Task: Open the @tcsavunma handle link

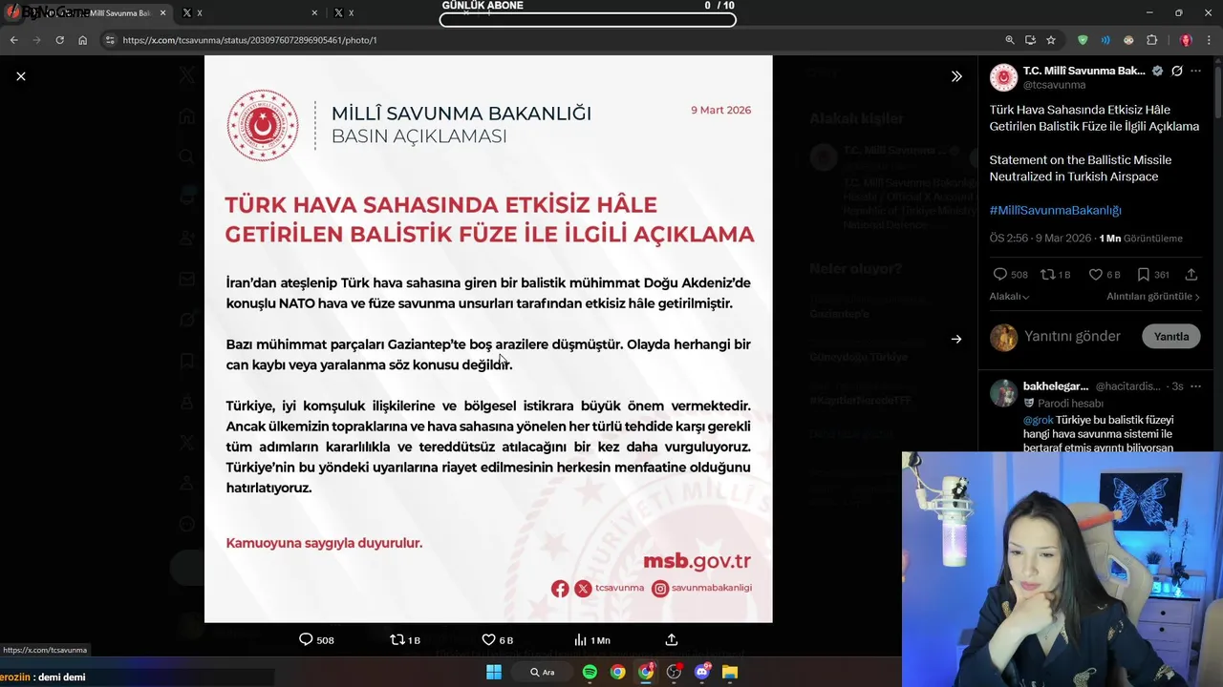Action: click(1054, 85)
